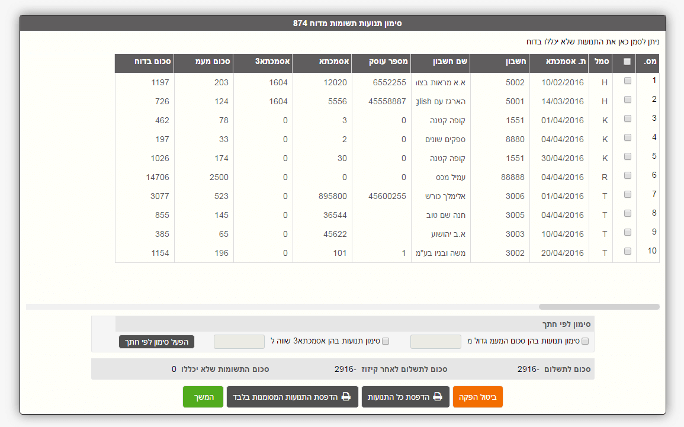Click the 'סכום בדוח' column header
Image resolution: width=684 pixels, height=427 pixels.
tap(144, 61)
